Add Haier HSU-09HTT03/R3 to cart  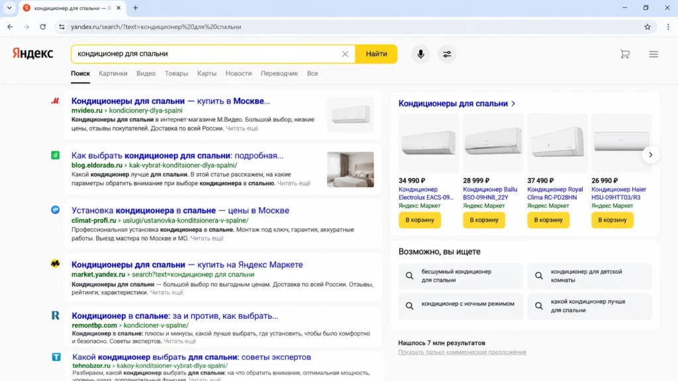(x=612, y=220)
